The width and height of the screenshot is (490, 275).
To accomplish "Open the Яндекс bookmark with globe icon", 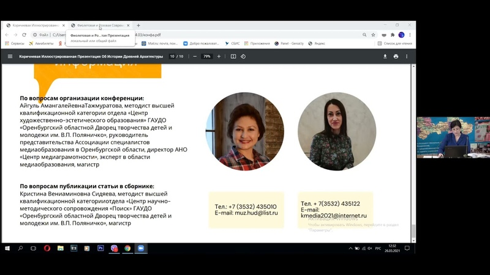I will click(x=317, y=43).
